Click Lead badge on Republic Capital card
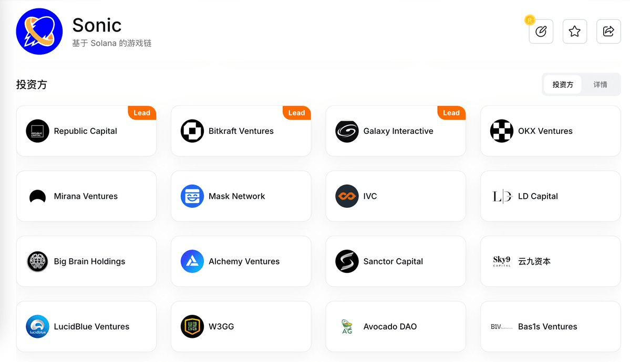630x362 pixels. [x=142, y=113]
